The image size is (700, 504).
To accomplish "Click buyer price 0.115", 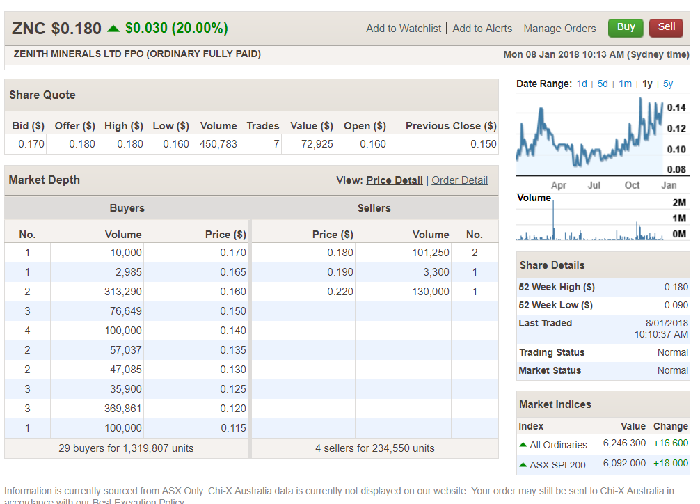I will click(x=233, y=428).
